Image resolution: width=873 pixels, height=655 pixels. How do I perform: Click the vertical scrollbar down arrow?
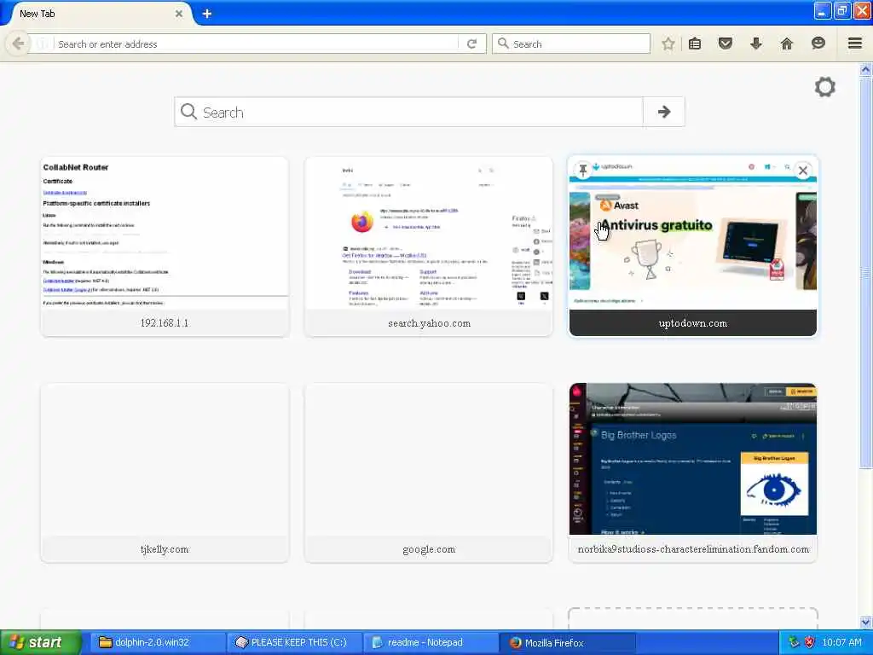coord(865,622)
